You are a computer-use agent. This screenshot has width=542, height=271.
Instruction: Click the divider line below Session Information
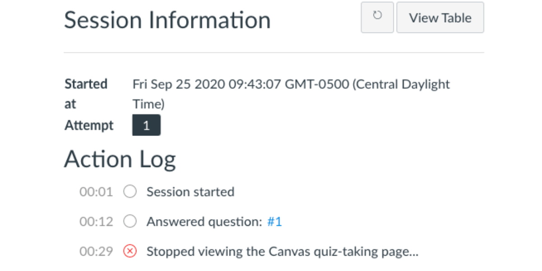(274, 52)
